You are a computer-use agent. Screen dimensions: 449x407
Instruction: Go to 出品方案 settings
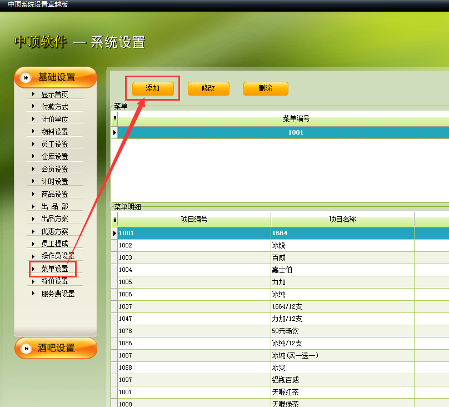pyautogui.click(x=54, y=219)
